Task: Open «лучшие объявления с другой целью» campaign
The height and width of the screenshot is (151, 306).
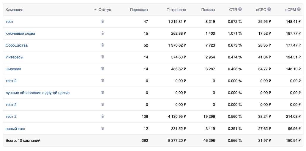Action: pos(37,93)
